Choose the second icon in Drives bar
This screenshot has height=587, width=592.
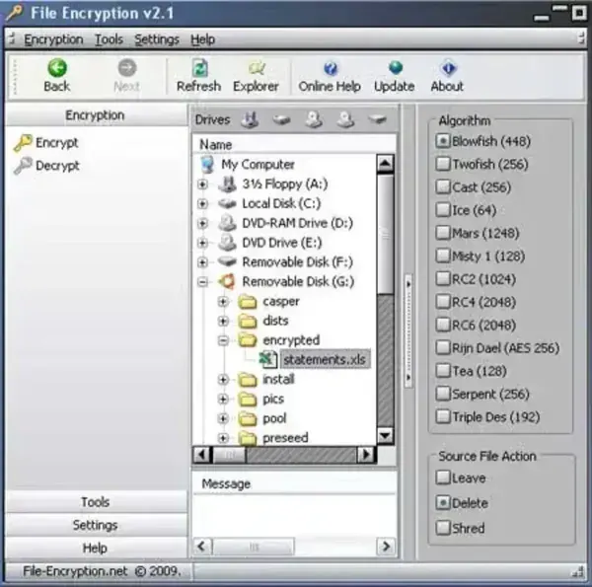pyautogui.click(x=281, y=120)
